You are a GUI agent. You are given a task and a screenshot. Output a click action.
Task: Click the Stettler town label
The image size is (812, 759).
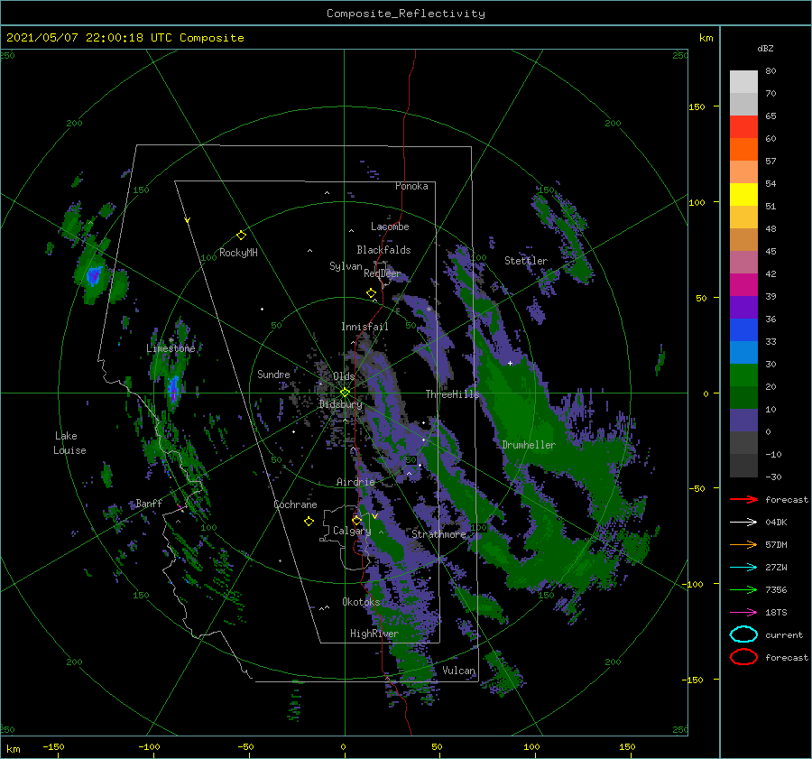coord(526,261)
